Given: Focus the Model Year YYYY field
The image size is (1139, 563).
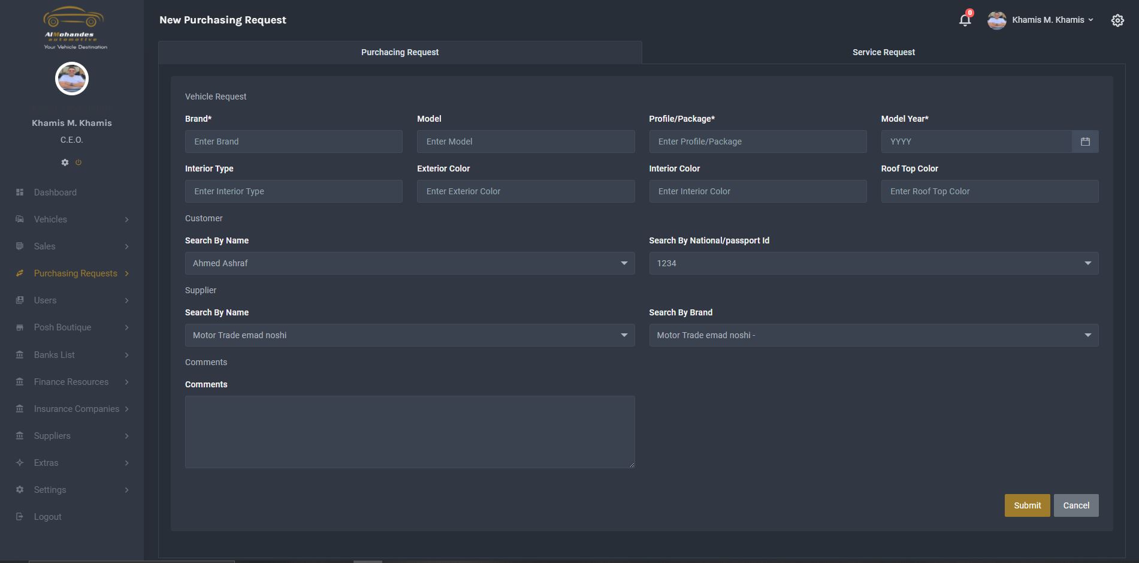Looking at the screenshot, I should point(976,141).
